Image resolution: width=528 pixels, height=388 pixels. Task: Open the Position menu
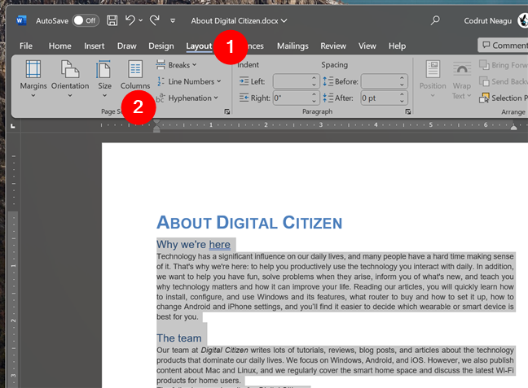click(433, 79)
